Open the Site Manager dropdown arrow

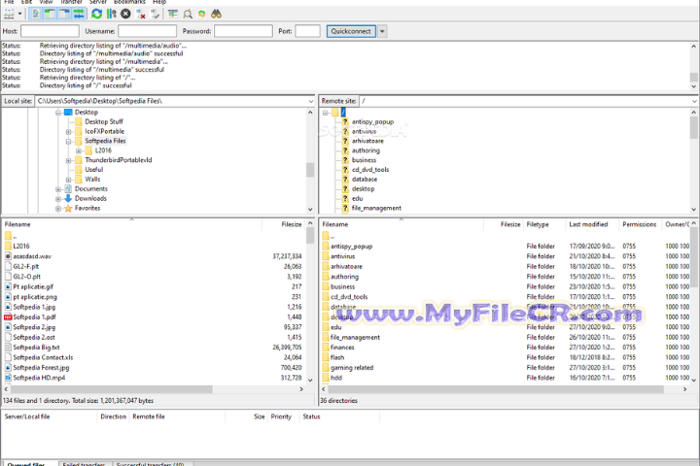click(19, 14)
